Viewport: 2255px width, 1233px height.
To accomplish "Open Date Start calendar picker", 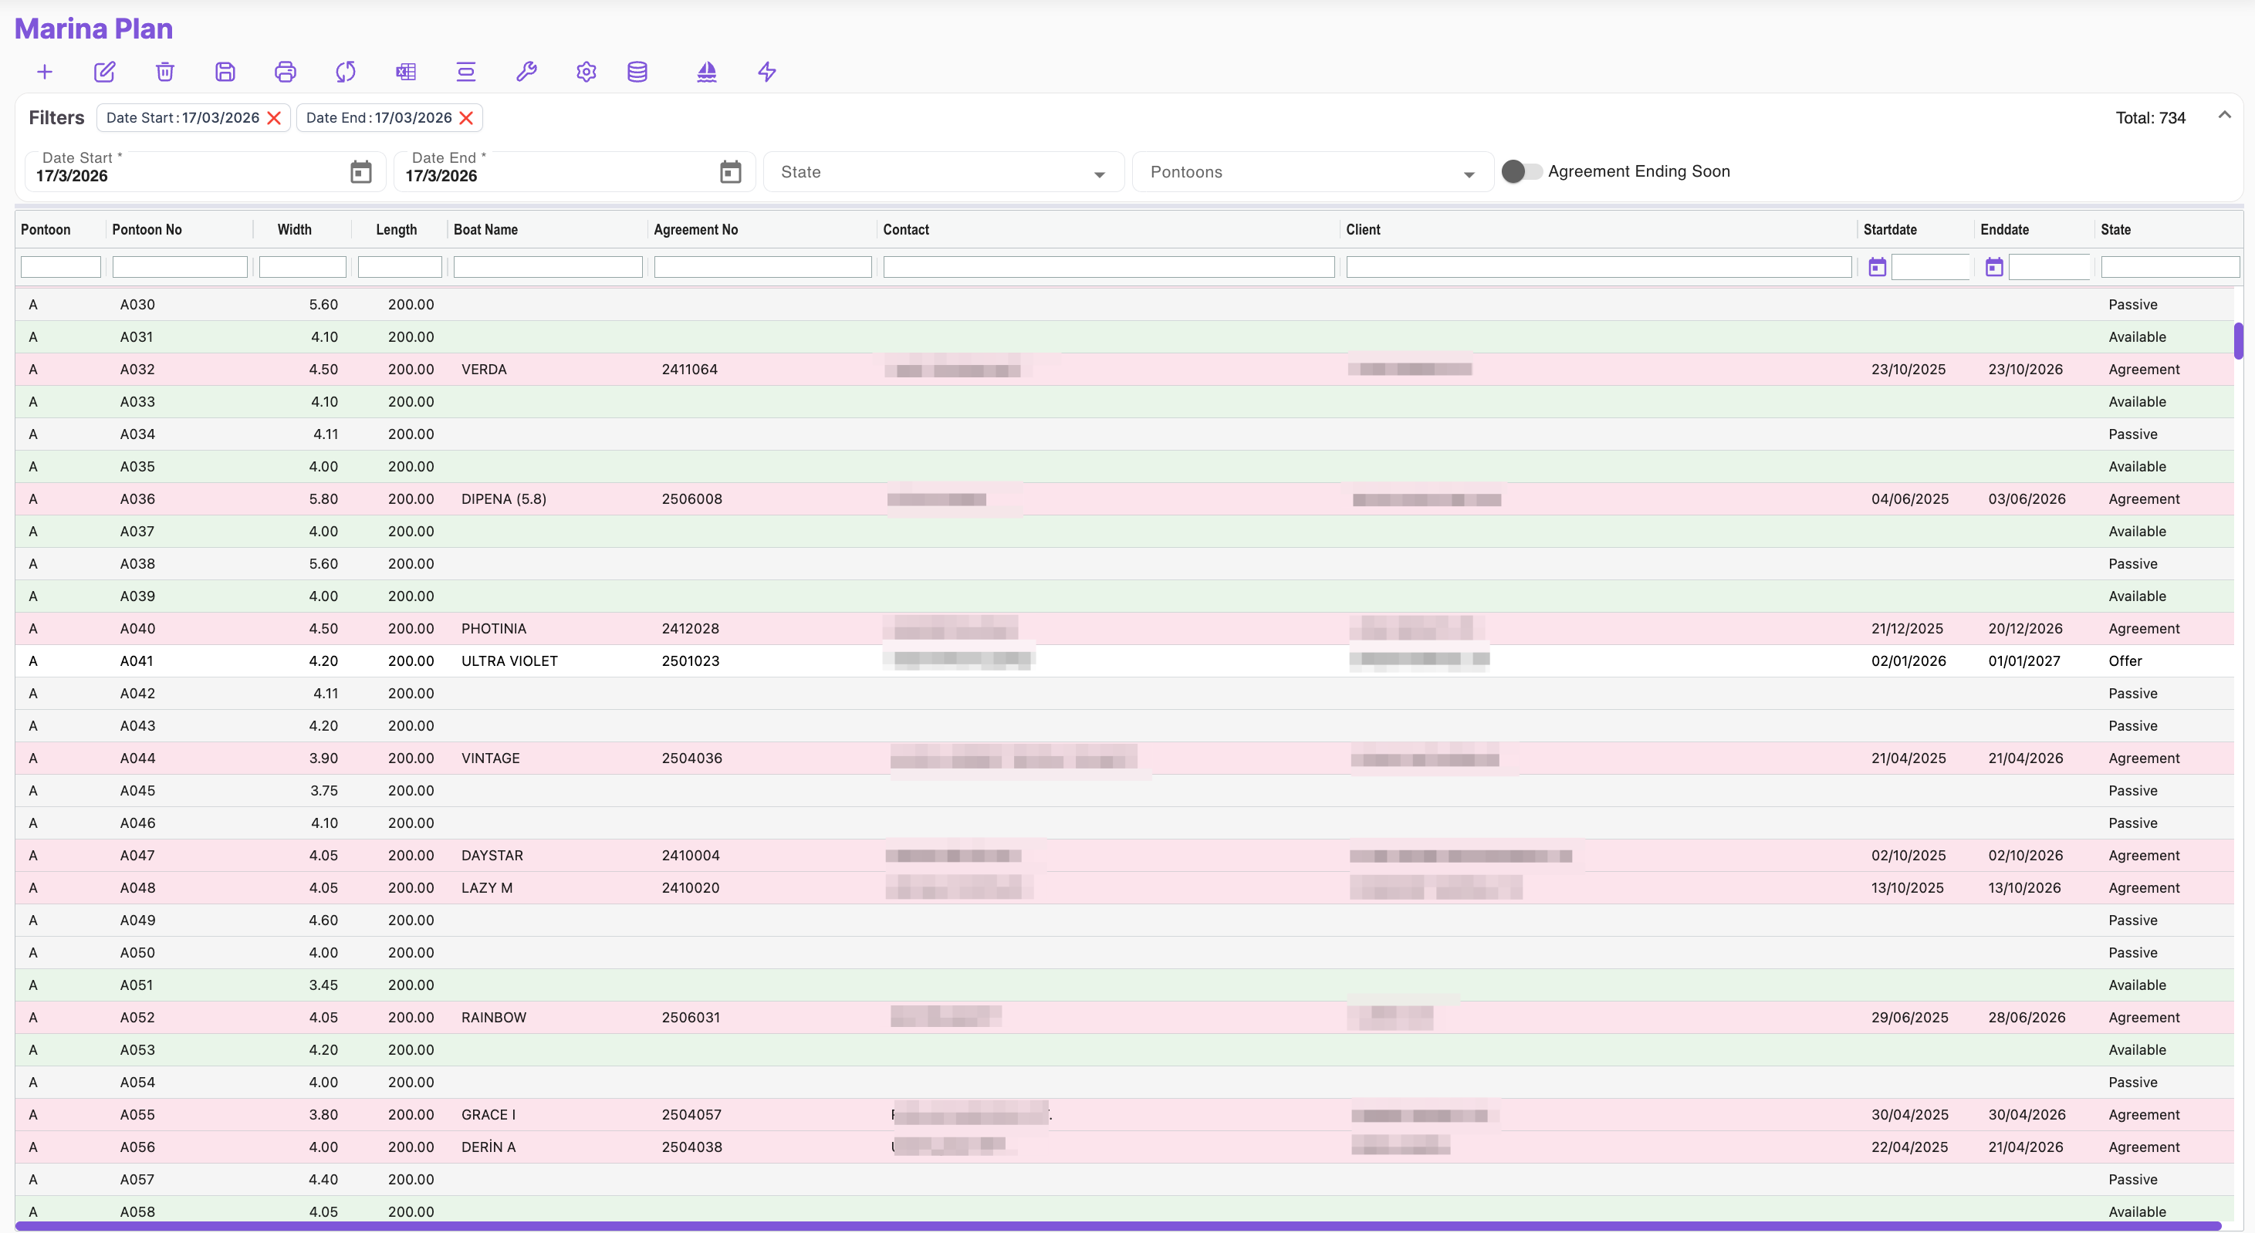I will tap(360, 171).
